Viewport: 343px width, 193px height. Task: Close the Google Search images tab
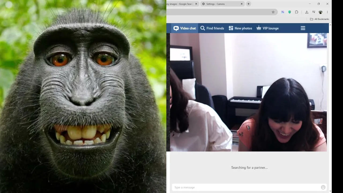[x=196, y=4]
